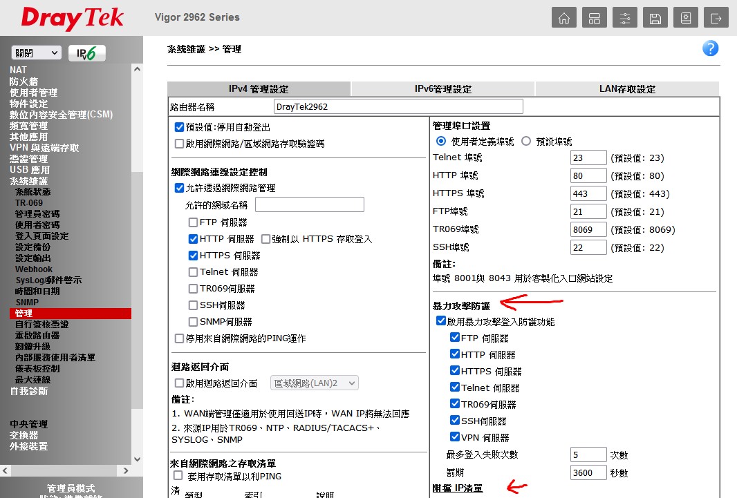Log out using the exit icon

[716, 18]
